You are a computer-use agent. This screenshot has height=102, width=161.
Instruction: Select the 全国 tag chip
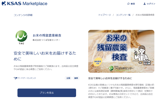pyautogui.click(x=68, y=78)
